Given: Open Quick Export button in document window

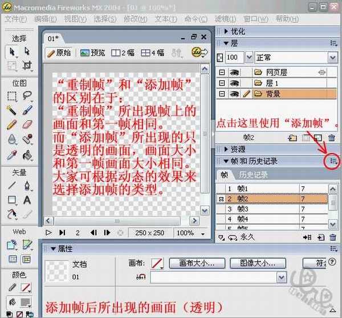Looking at the screenshot, I should pos(199,52).
